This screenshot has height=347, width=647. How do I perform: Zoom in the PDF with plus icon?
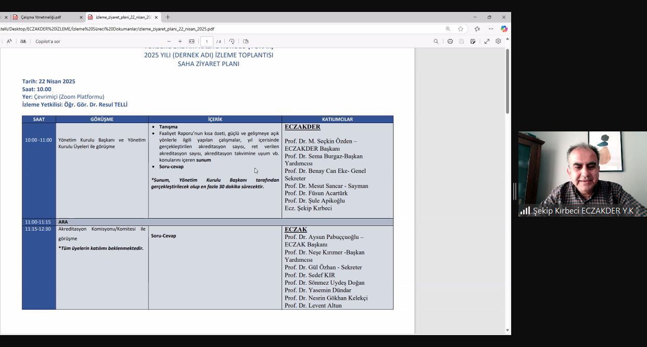180,42
